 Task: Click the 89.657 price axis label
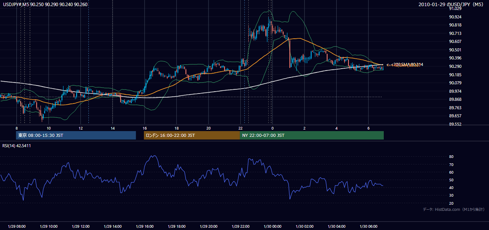[455, 116]
